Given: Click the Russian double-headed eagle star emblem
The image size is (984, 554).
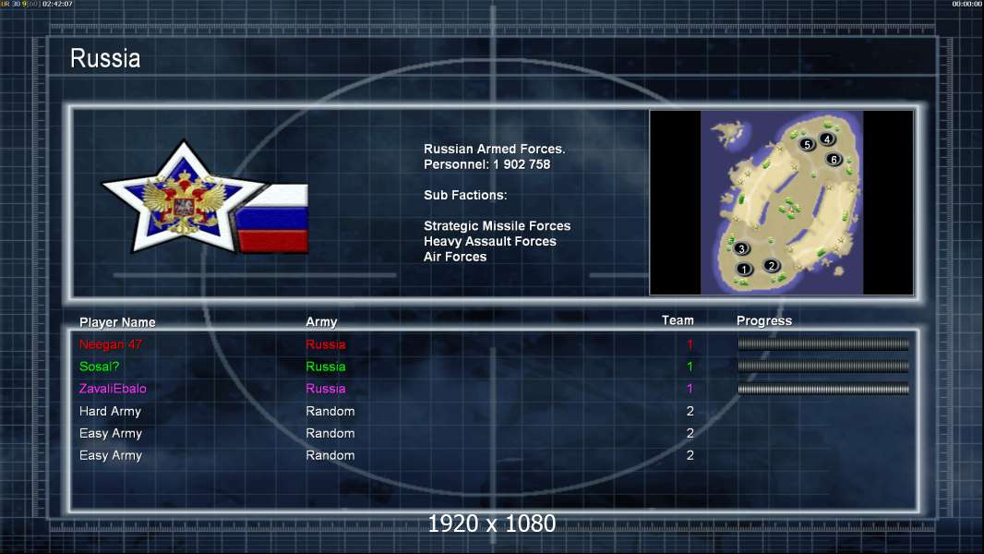Looking at the screenshot, I should [x=184, y=197].
